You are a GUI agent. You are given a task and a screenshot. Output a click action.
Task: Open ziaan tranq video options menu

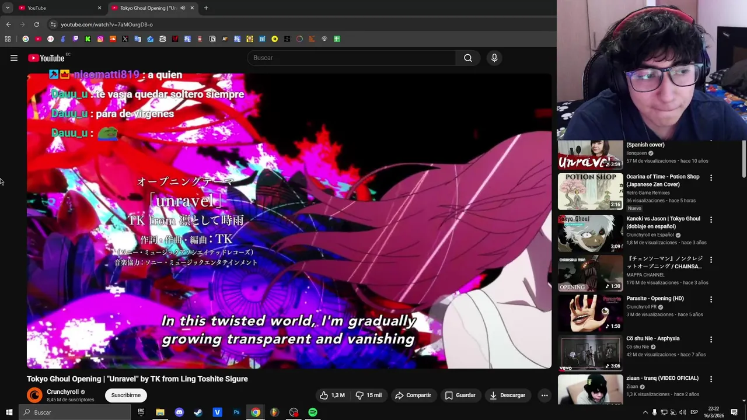click(x=711, y=379)
